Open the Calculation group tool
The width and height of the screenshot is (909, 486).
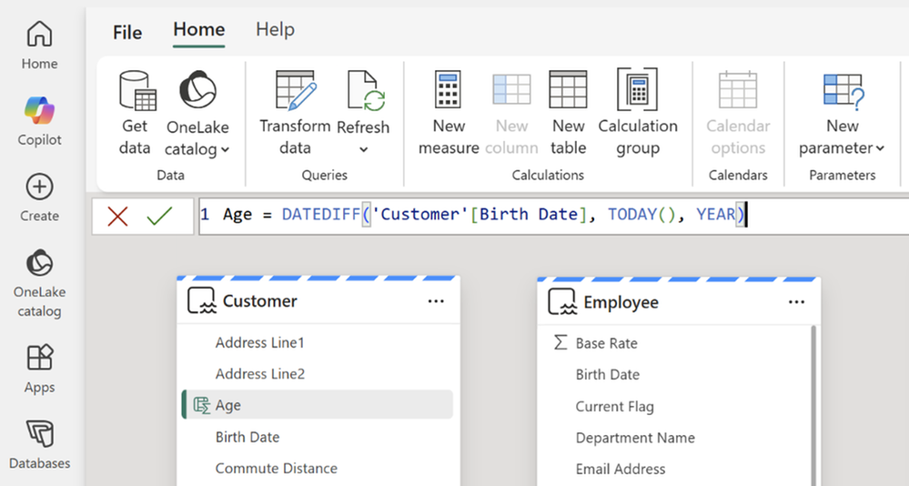(x=638, y=113)
